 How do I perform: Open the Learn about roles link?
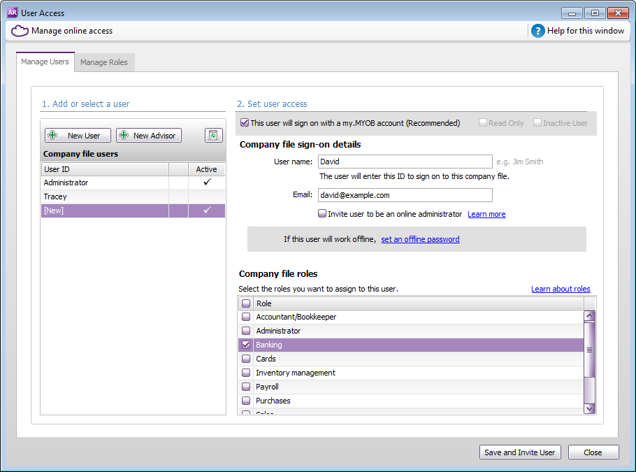[561, 289]
